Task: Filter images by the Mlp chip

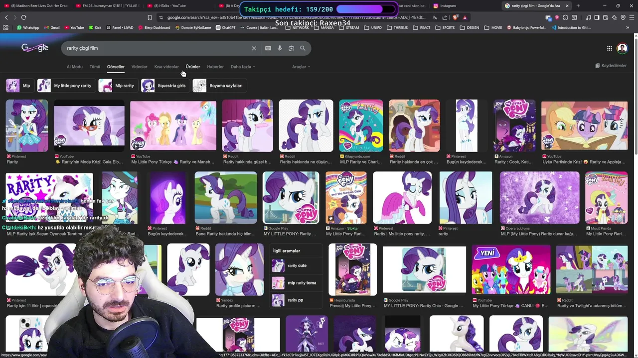Action: click(x=19, y=86)
